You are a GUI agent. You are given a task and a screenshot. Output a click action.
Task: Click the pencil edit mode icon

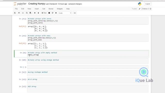click(x=139, y=9)
